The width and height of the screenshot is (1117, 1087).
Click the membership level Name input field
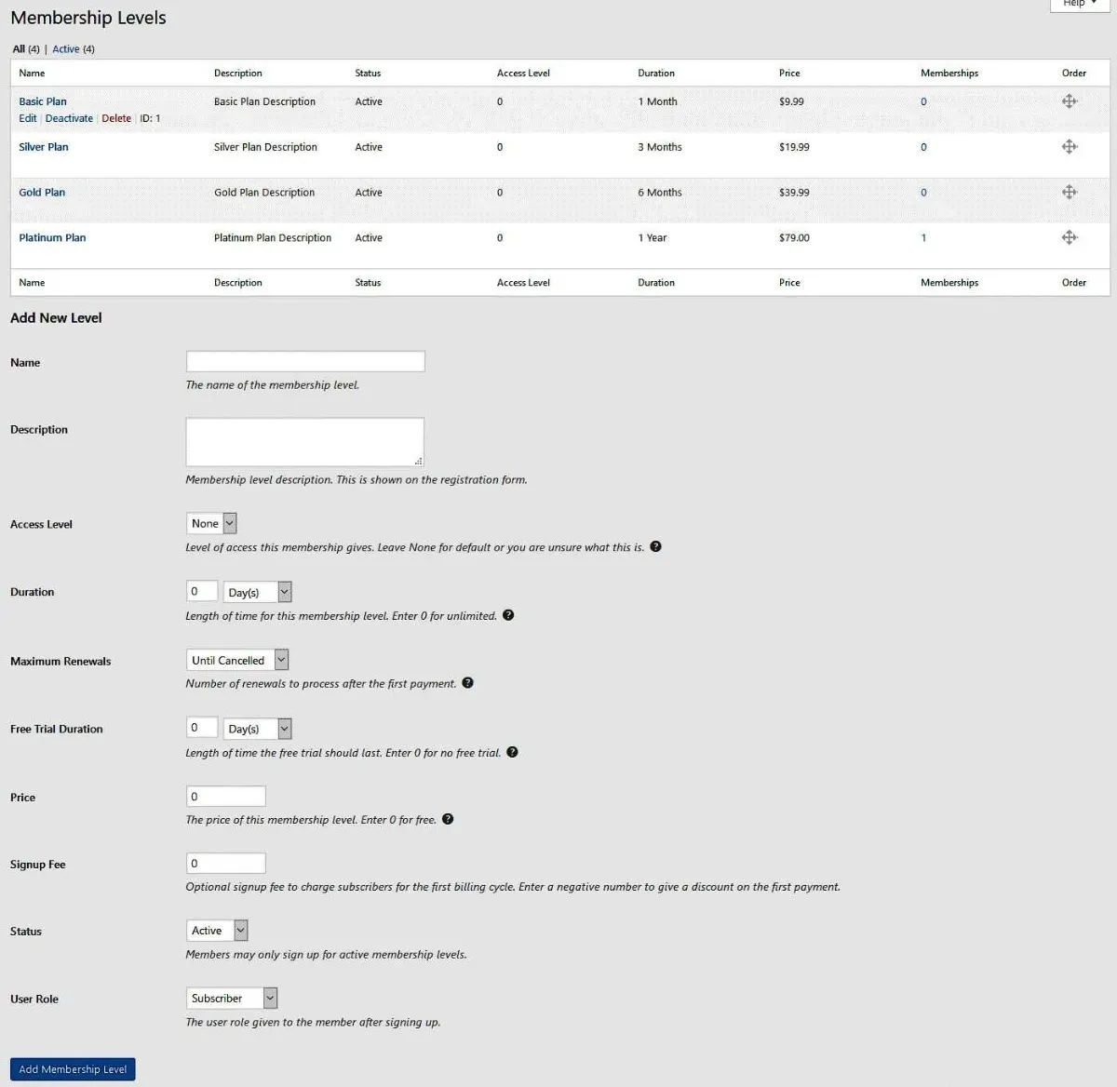[x=305, y=361]
